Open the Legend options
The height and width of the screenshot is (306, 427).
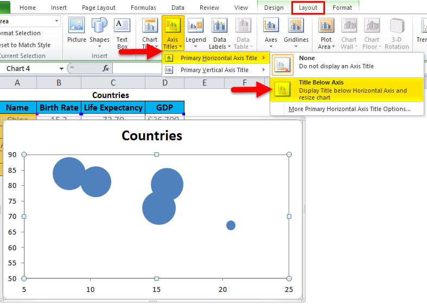195,32
